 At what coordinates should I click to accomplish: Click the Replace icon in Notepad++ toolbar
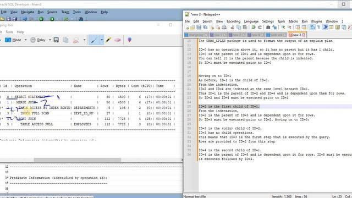(274, 28)
